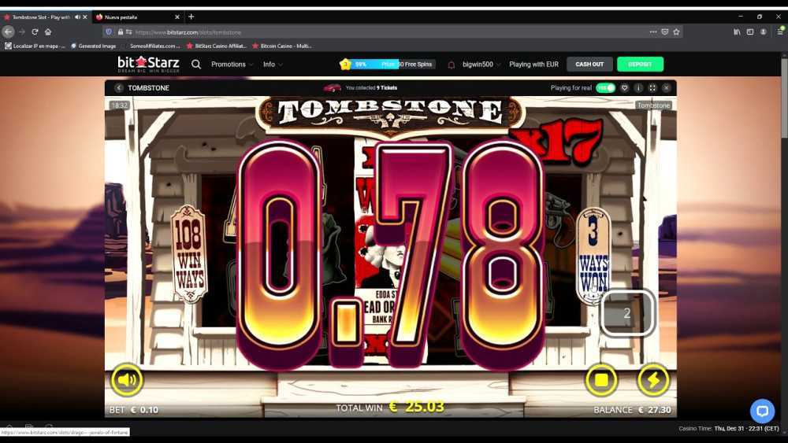This screenshot has height=443, width=788.
Task: Click the collected 9 Tickets text
Action: click(x=371, y=88)
